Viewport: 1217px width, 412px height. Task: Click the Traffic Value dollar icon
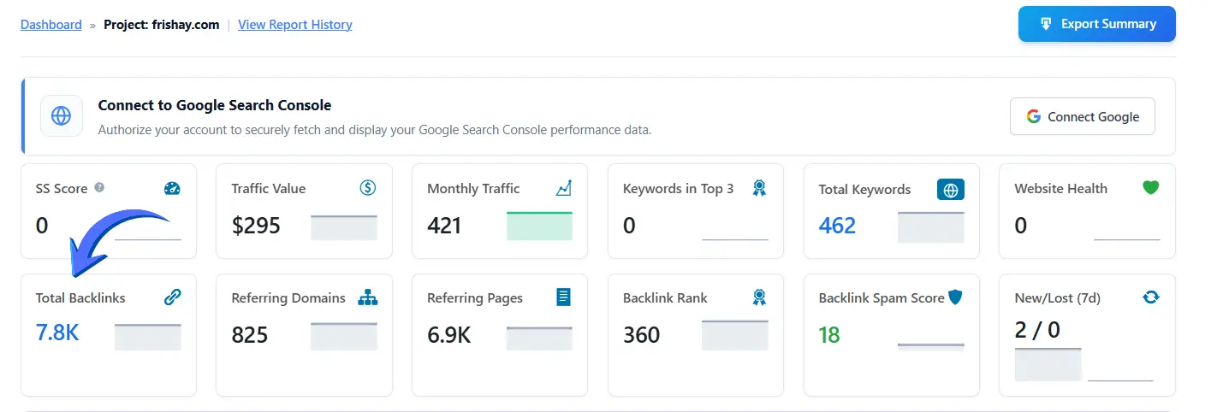point(368,188)
